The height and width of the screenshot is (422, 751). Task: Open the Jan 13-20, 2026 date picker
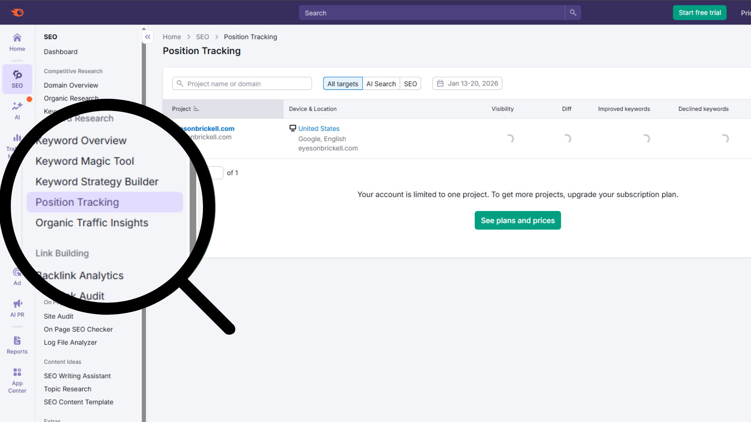click(467, 83)
